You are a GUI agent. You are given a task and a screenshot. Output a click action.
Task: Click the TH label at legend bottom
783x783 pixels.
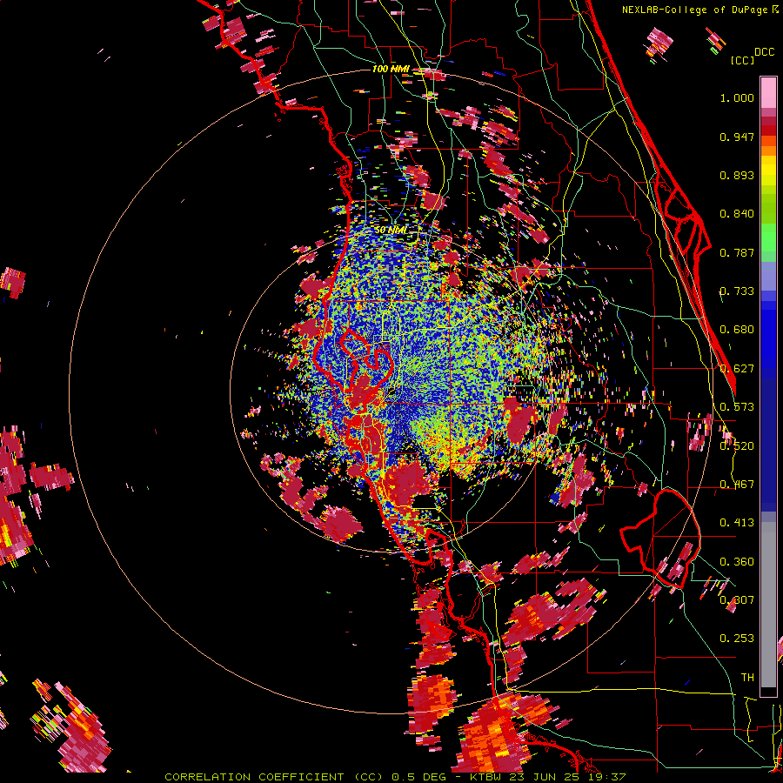click(747, 678)
